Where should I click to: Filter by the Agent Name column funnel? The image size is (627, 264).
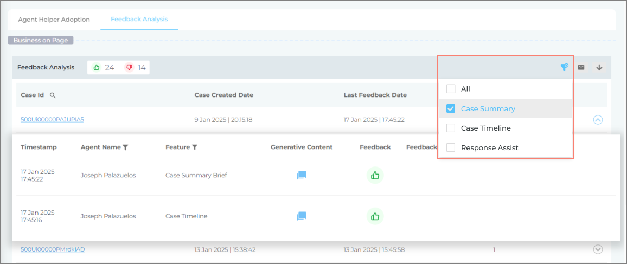click(x=125, y=147)
